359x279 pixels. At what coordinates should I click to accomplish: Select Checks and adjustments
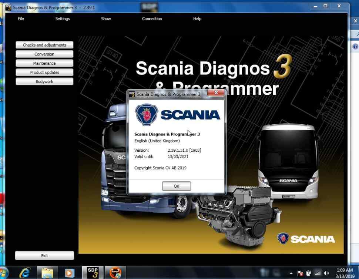tap(44, 45)
